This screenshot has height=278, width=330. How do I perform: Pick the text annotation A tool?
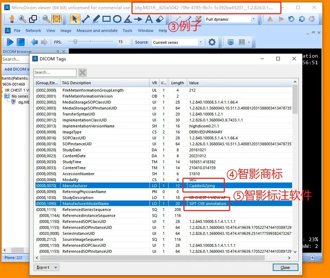pos(149,19)
